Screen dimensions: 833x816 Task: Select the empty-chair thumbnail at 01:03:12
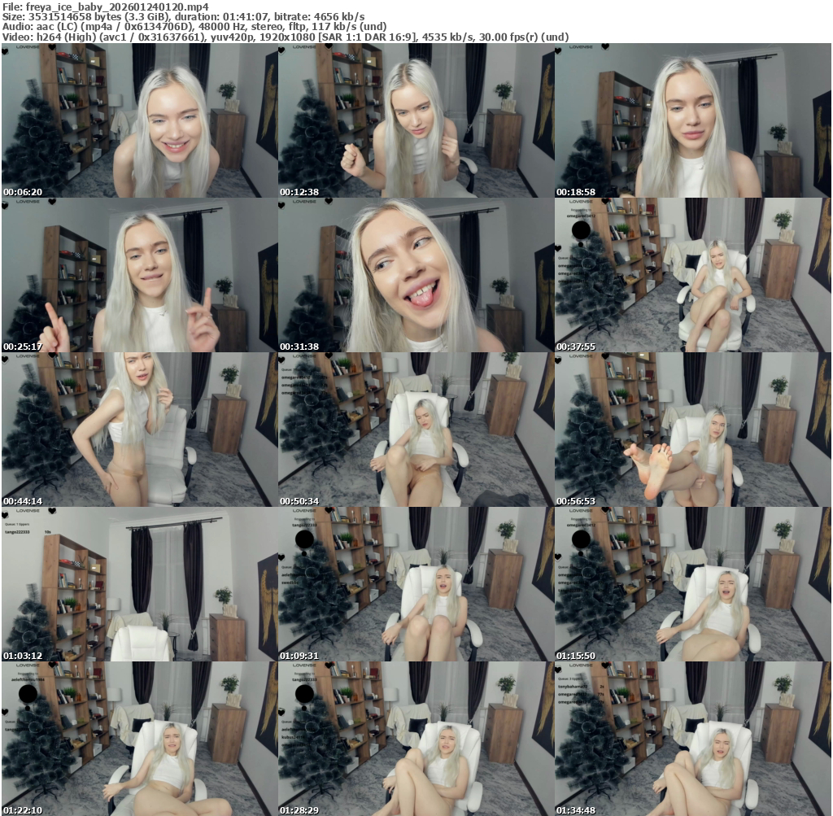pyautogui.click(x=139, y=584)
